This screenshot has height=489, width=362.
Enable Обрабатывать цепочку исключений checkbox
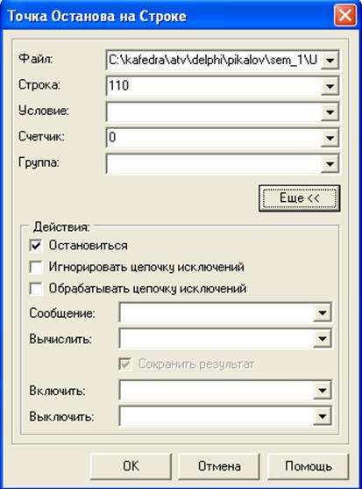[36, 289]
